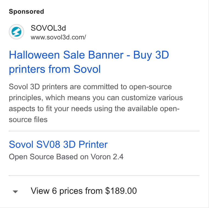Open the Sovol SV08 3D Printer link

[x=58, y=145]
